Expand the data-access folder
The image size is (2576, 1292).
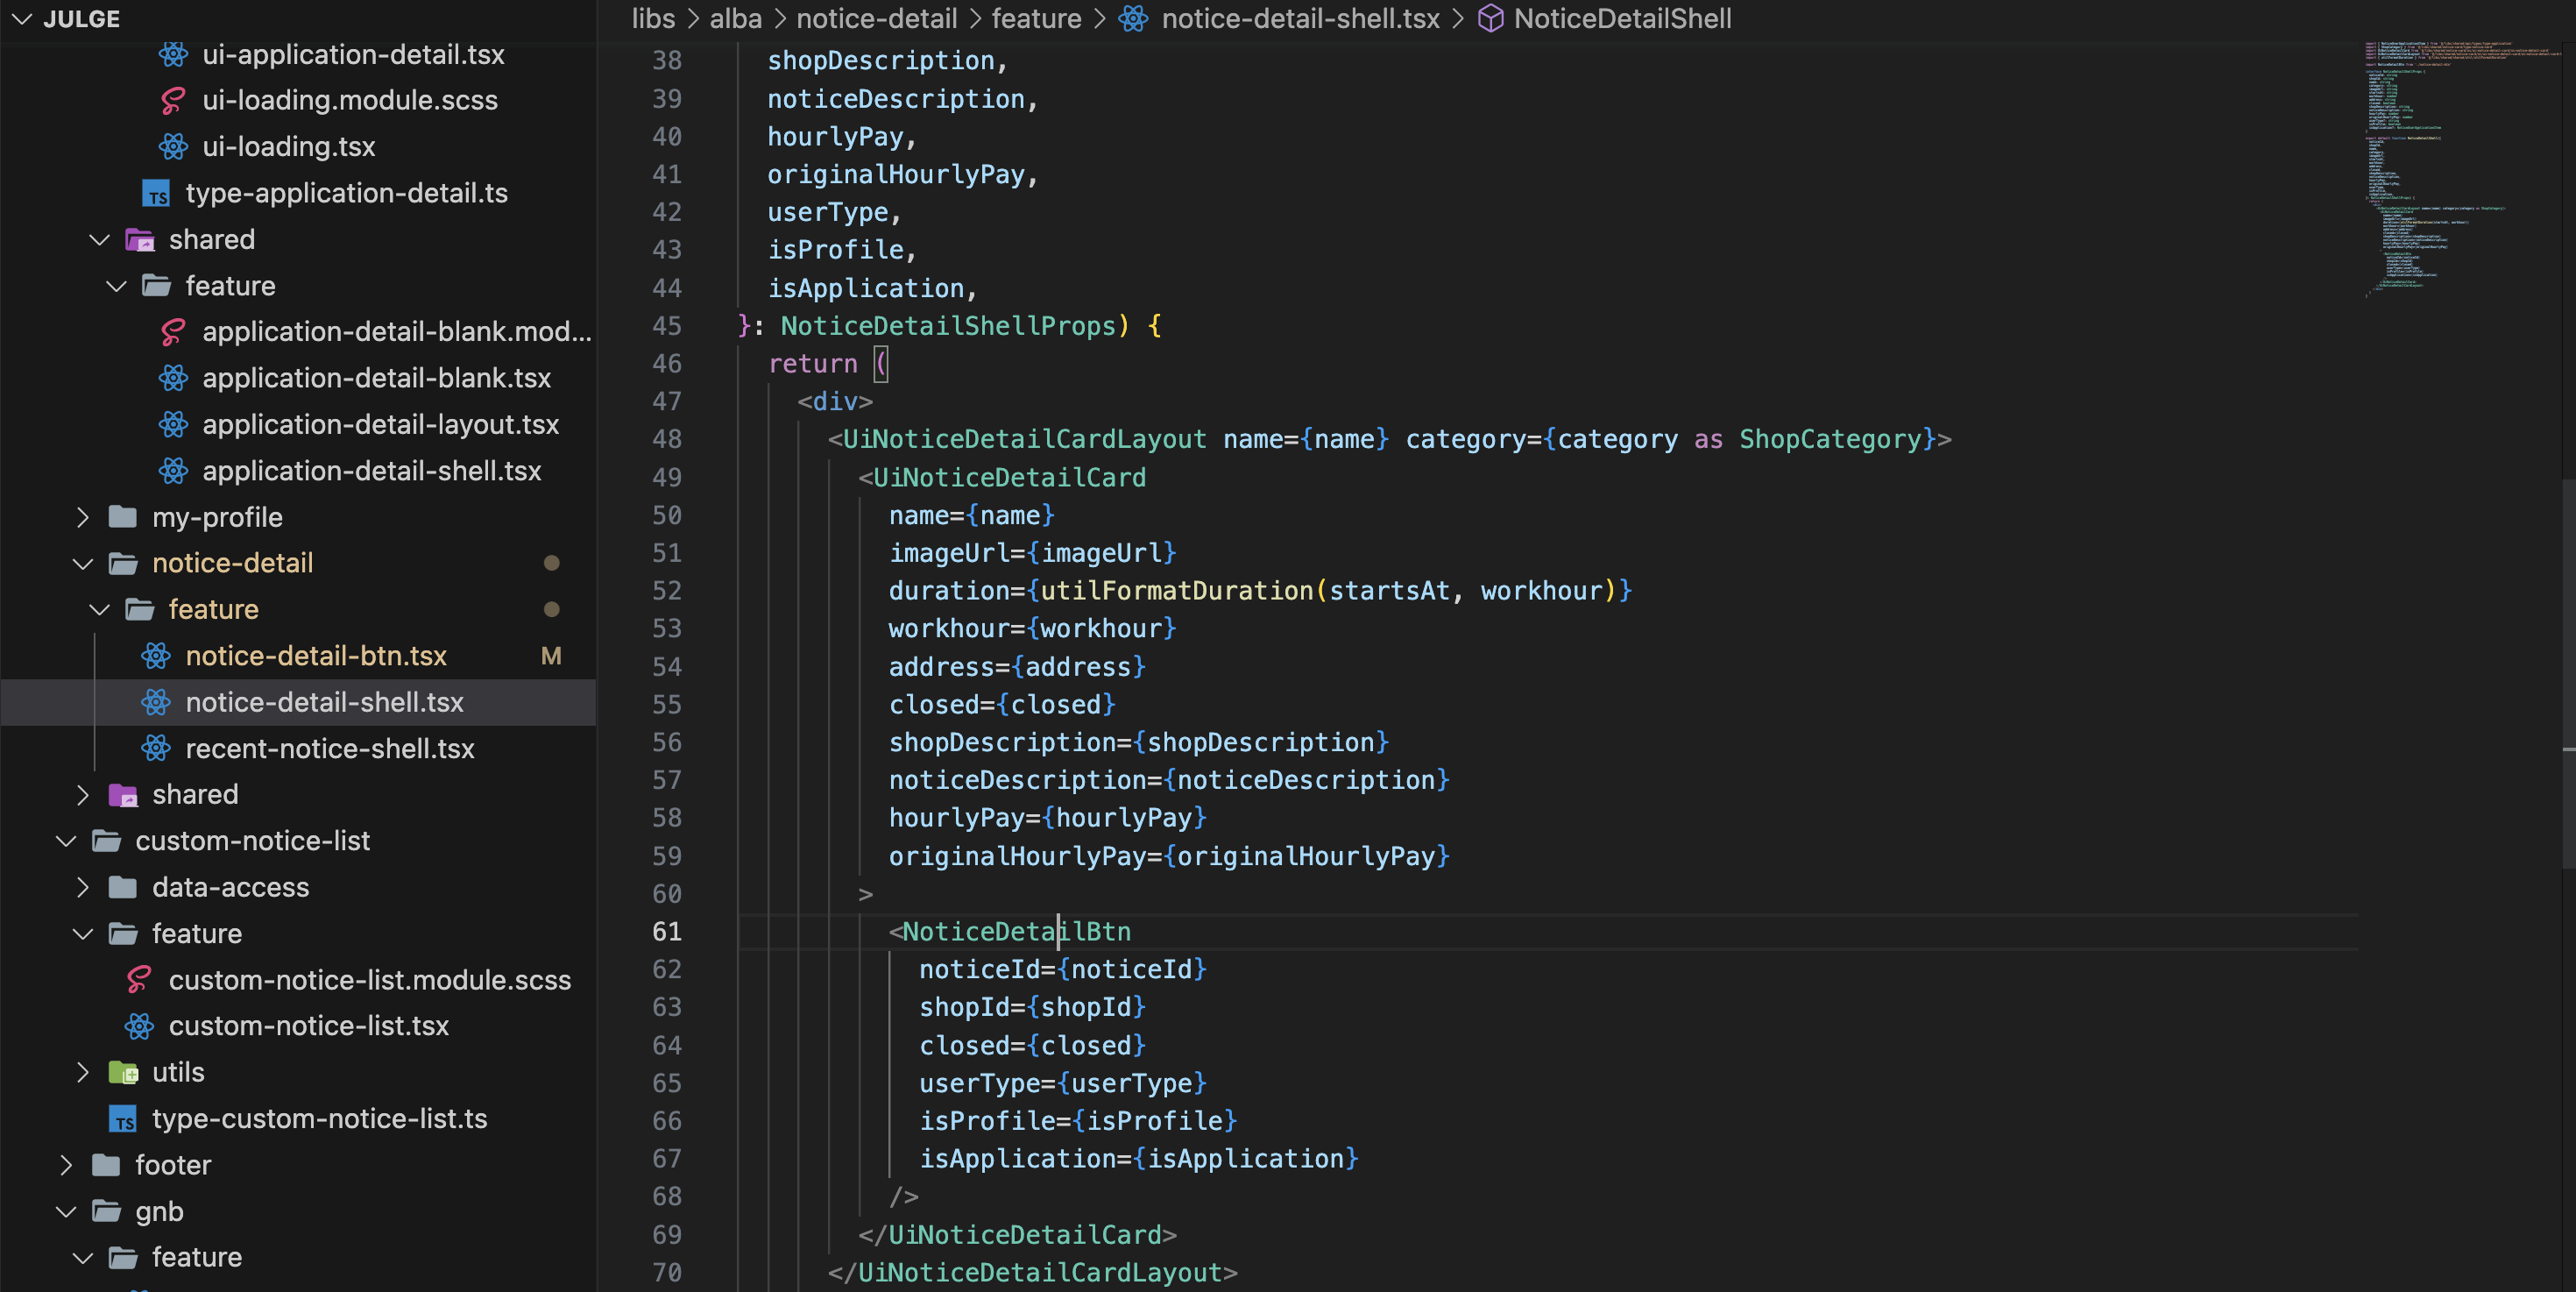[83, 887]
